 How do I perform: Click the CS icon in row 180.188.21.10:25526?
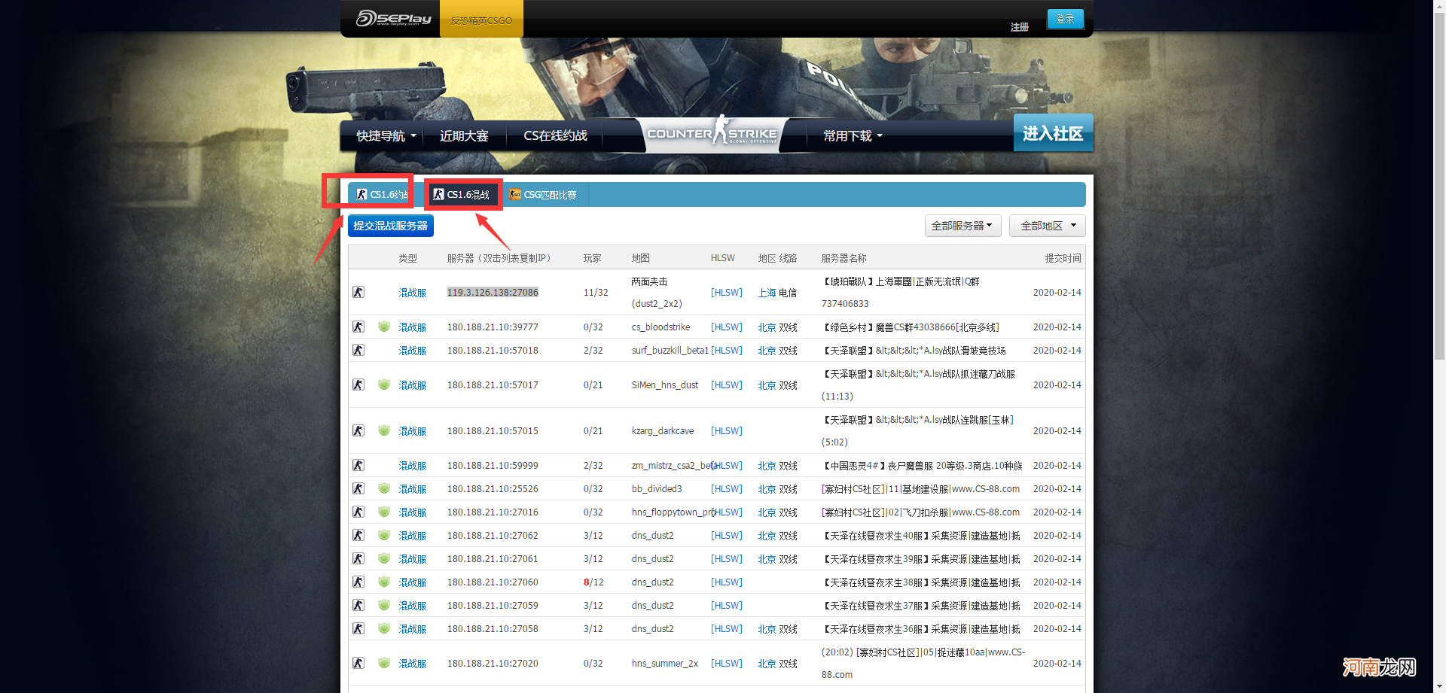coord(358,488)
